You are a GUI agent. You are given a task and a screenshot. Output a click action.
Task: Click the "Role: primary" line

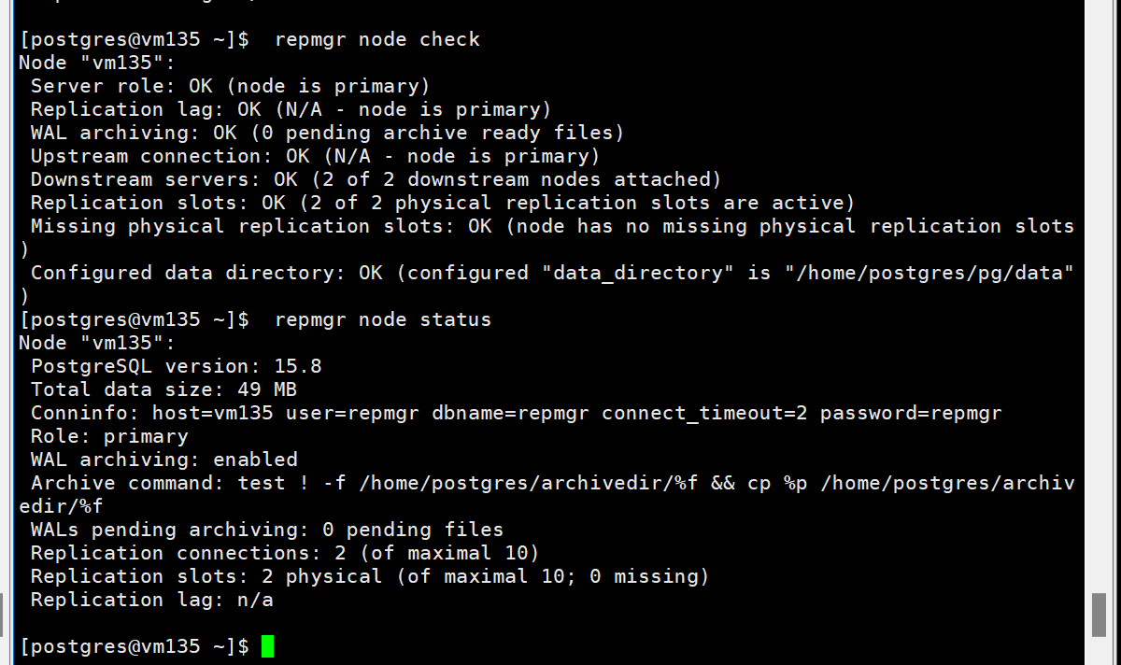[109, 436]
